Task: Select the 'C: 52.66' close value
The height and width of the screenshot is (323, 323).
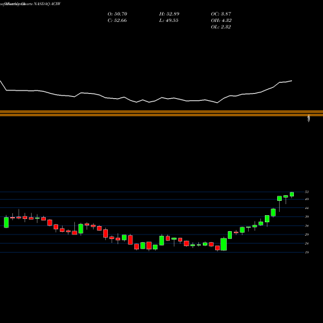Action: [x=117, y=21]
